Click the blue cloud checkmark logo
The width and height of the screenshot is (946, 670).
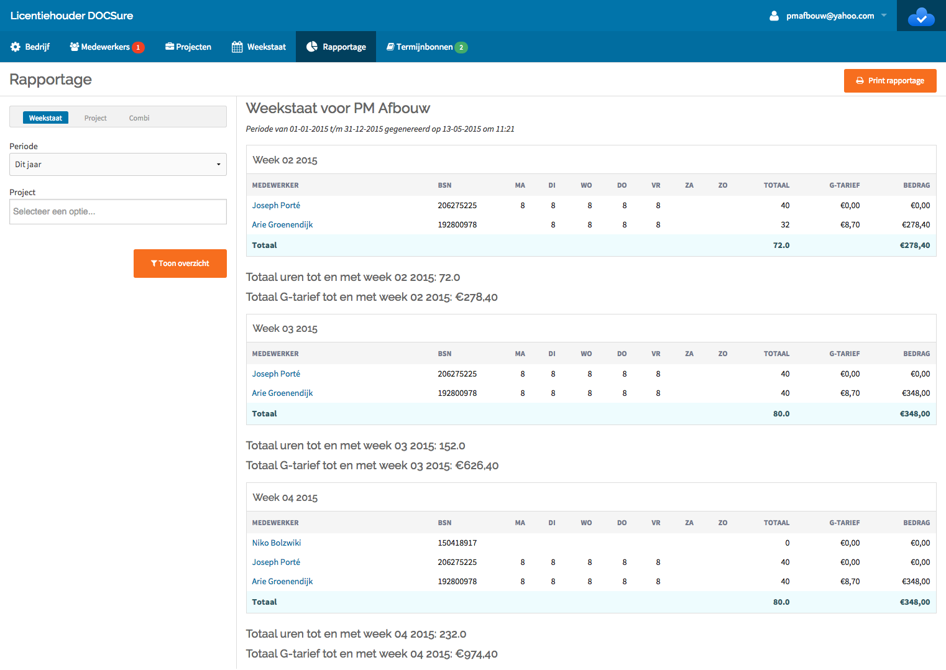coord(921,16)
